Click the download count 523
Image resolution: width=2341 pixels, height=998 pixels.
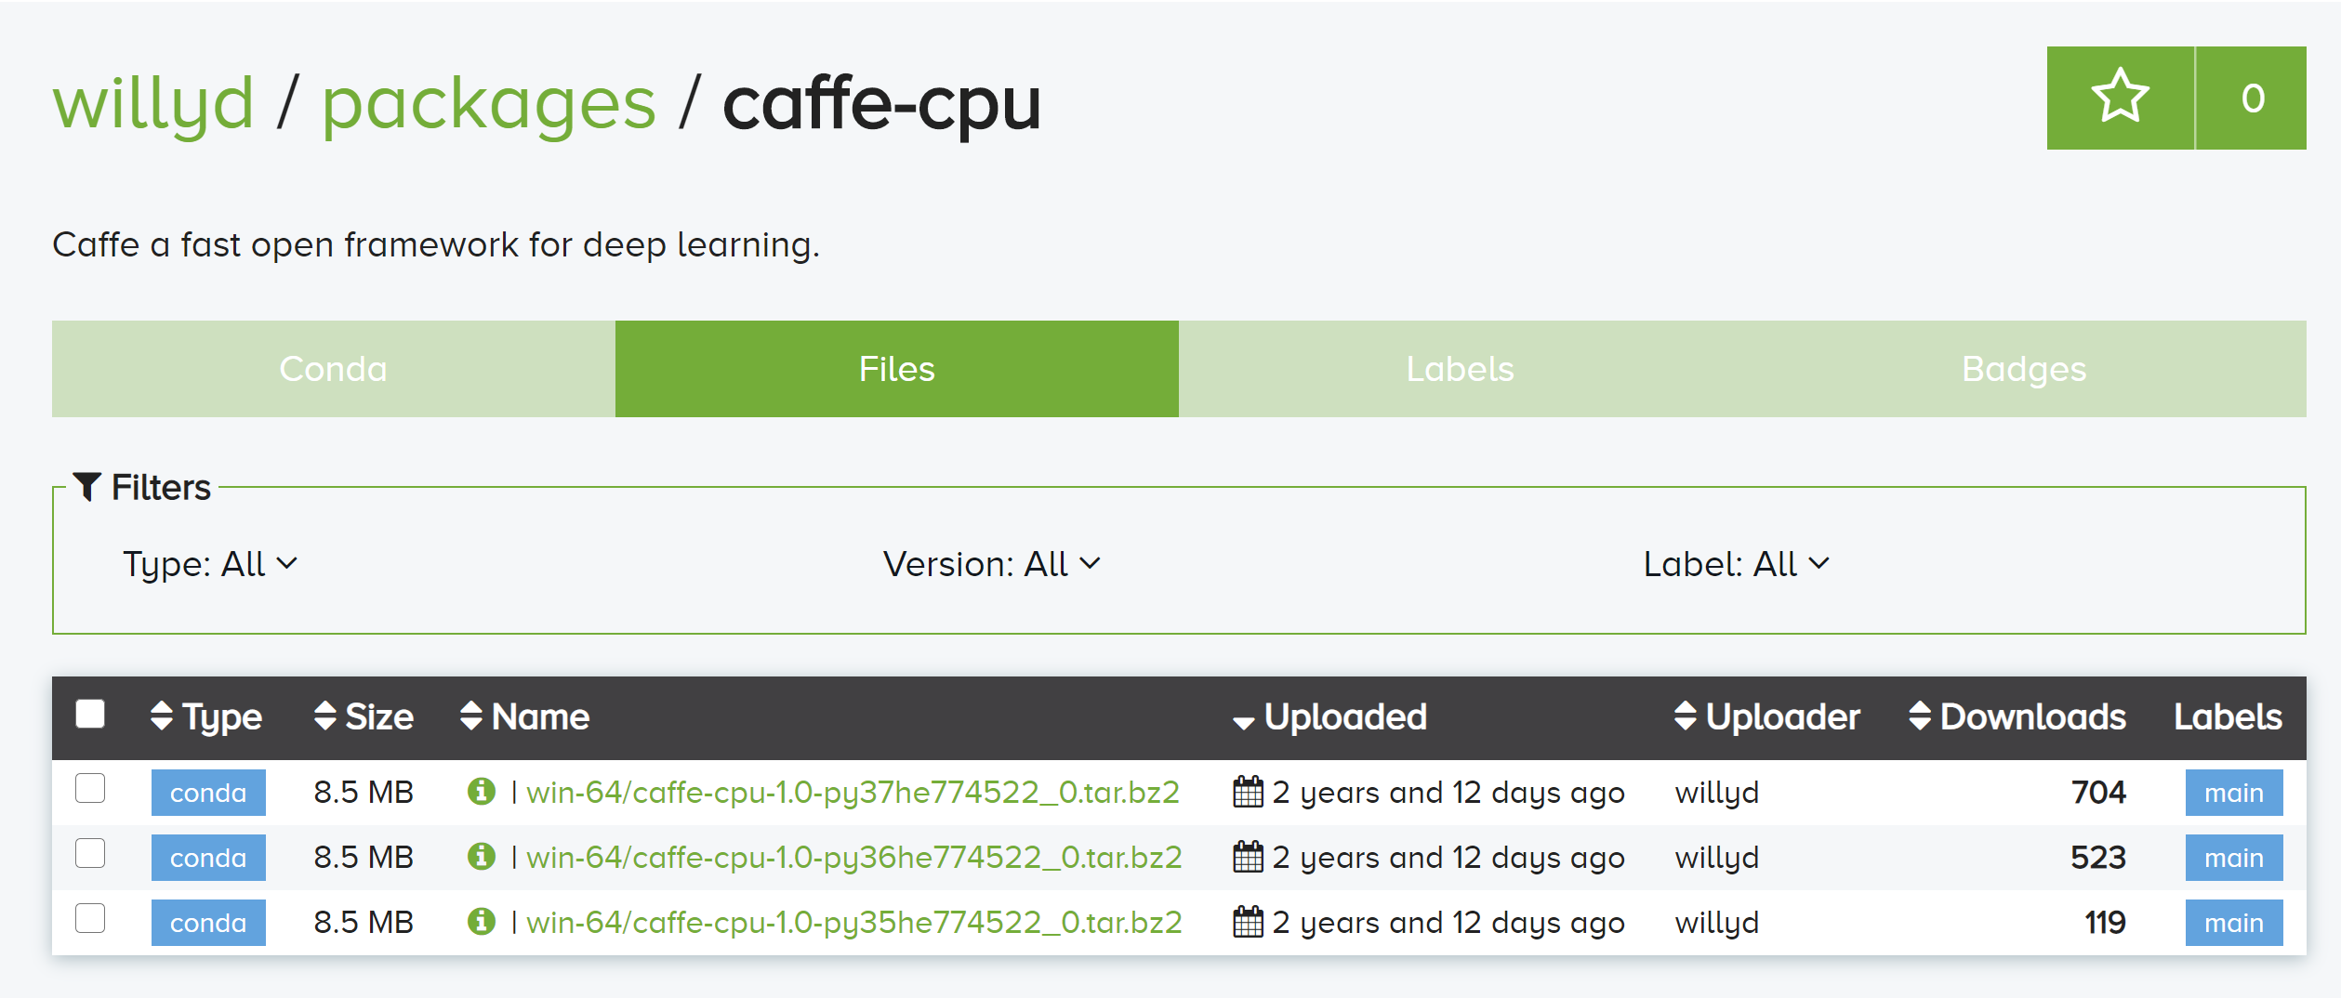pos(2098,858)
